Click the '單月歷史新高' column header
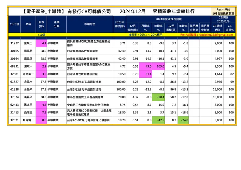Viewport: 241px width, 170px height. tap(194, 28)
